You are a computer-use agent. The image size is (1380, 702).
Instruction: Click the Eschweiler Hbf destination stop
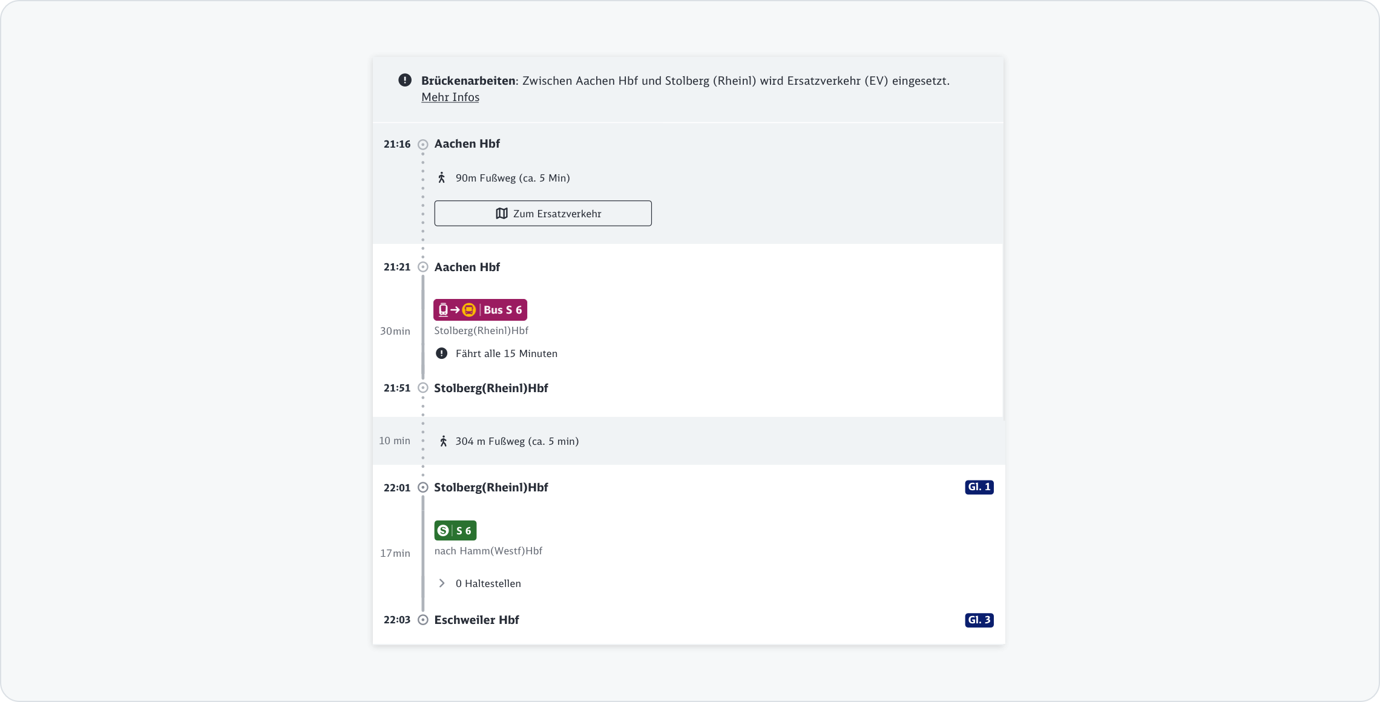[476, 620]
